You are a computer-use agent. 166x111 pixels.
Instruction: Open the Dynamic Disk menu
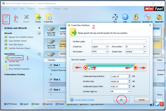44,9
